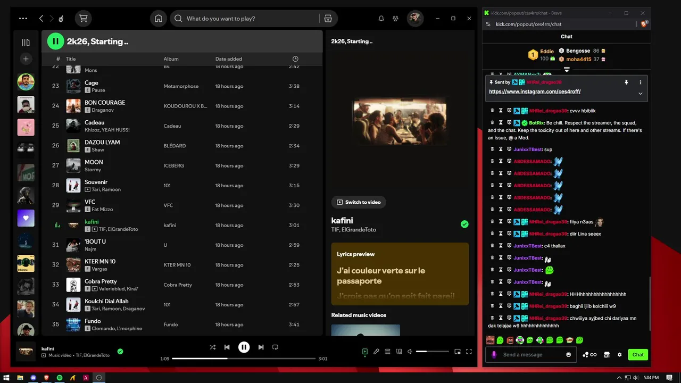Mute Spotify volume speaker icon
This screenshot has height=383, width=681.
pos(410,352)
